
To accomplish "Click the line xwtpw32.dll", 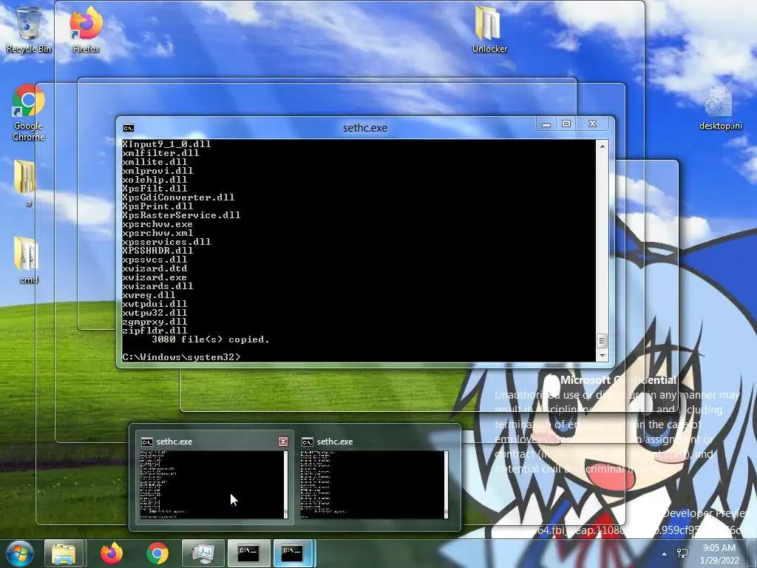I will 155,313.
